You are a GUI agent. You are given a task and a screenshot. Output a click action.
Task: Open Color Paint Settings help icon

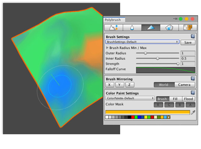(193, 93)
